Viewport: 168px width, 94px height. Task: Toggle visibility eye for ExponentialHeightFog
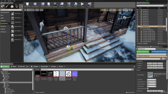(137, 30)
